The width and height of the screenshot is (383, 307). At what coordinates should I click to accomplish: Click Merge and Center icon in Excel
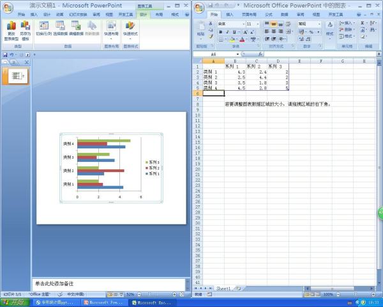pyautogui.click(x=288, y=31)
